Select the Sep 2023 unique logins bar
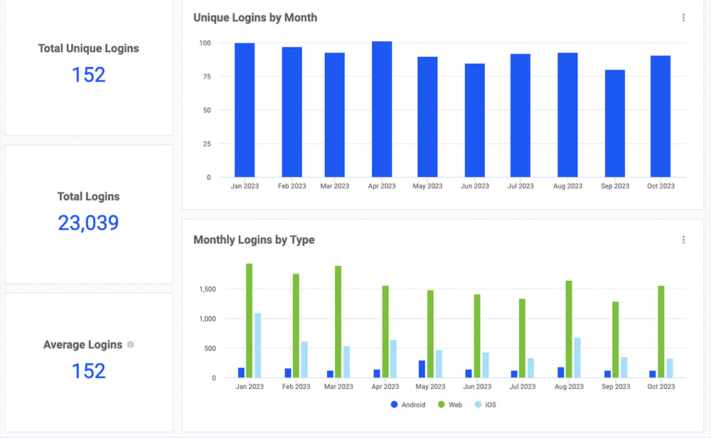 (x=615, y=124)
